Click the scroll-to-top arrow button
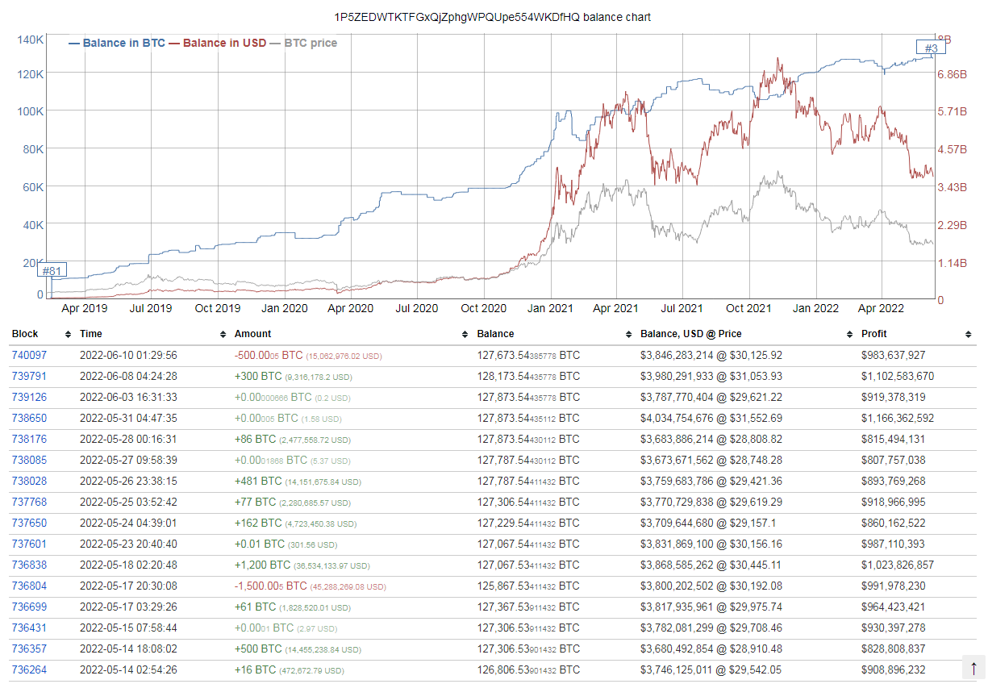Screen dimensions: 988x684 973,667
